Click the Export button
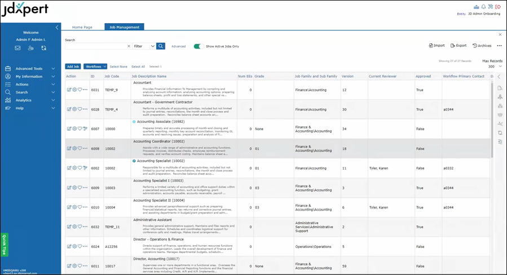 point(458,46)
